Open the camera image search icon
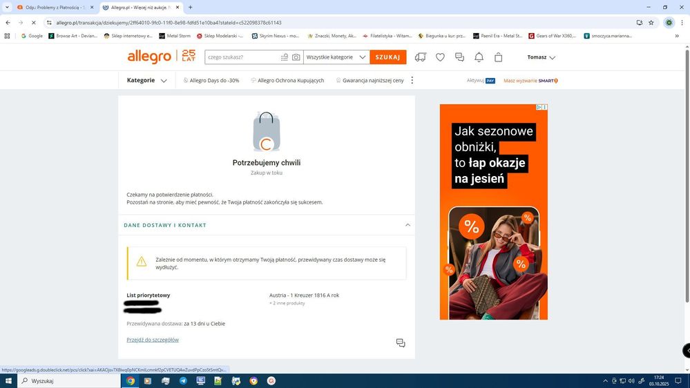This screenshot has width=690, height=388. click(x=296, y=57)
